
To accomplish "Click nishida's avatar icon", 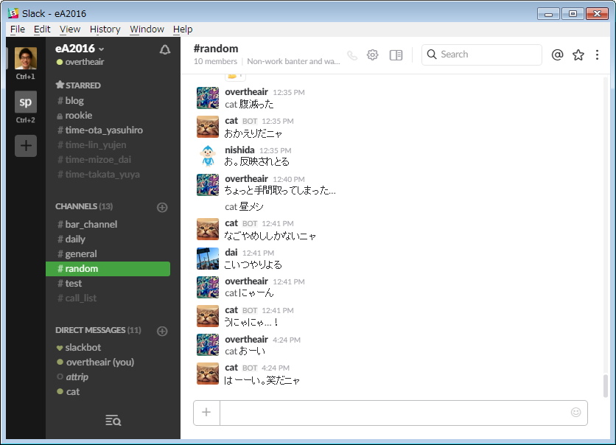I will point(208,156).
